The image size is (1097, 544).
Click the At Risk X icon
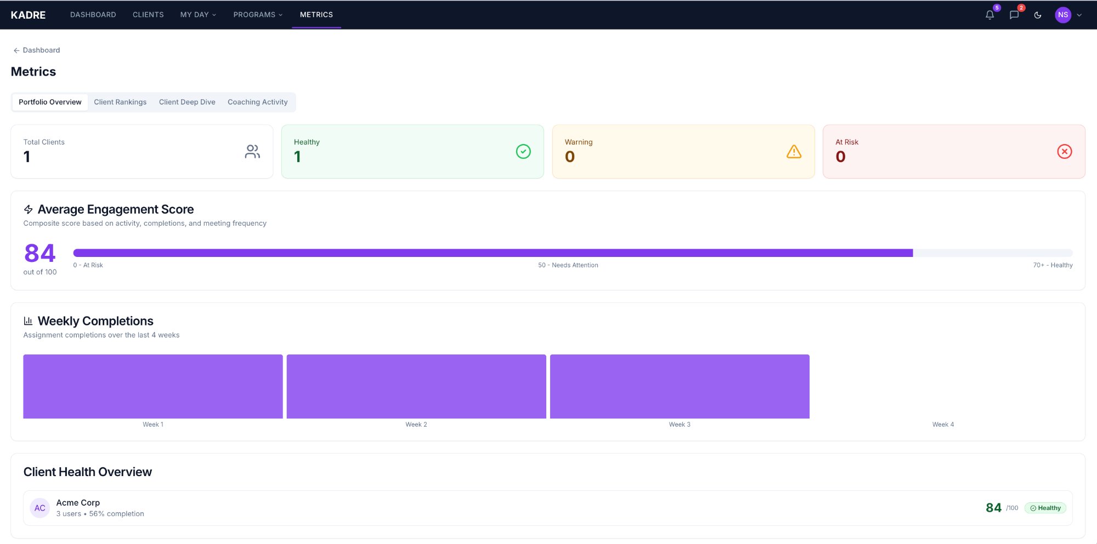click(x=1064, y=151)
